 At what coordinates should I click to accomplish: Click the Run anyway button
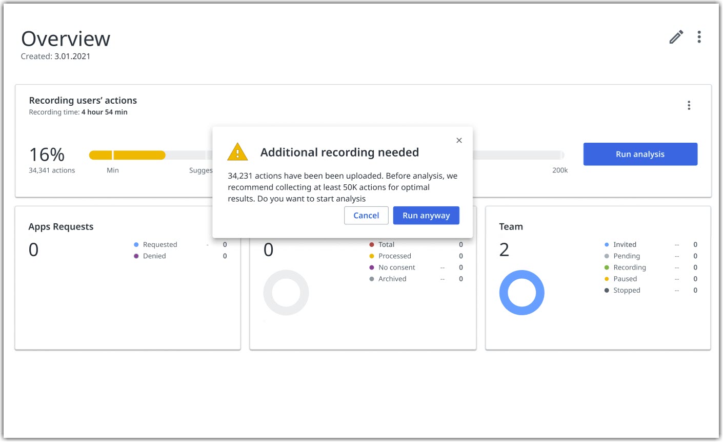tap(426, 216)
